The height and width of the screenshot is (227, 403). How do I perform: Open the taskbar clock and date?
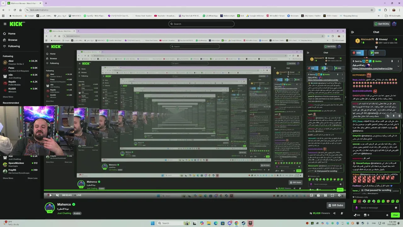(x=391, y=223)
